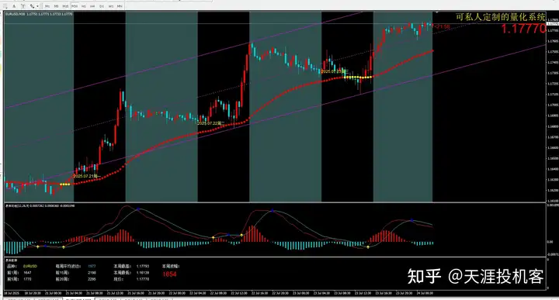Switch chart to M1 timeframe
The height and width of the screenshot is (300, 559).
coord(47,6)
